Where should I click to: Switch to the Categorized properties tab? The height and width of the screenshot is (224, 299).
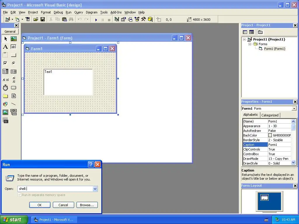click(x=270, y=115)
